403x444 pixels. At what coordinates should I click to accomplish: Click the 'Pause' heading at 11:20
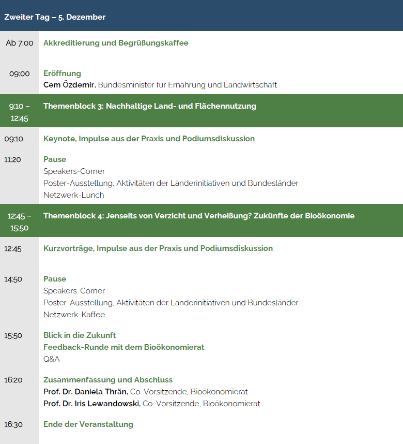pyautogui.click(x=55, y=159)
